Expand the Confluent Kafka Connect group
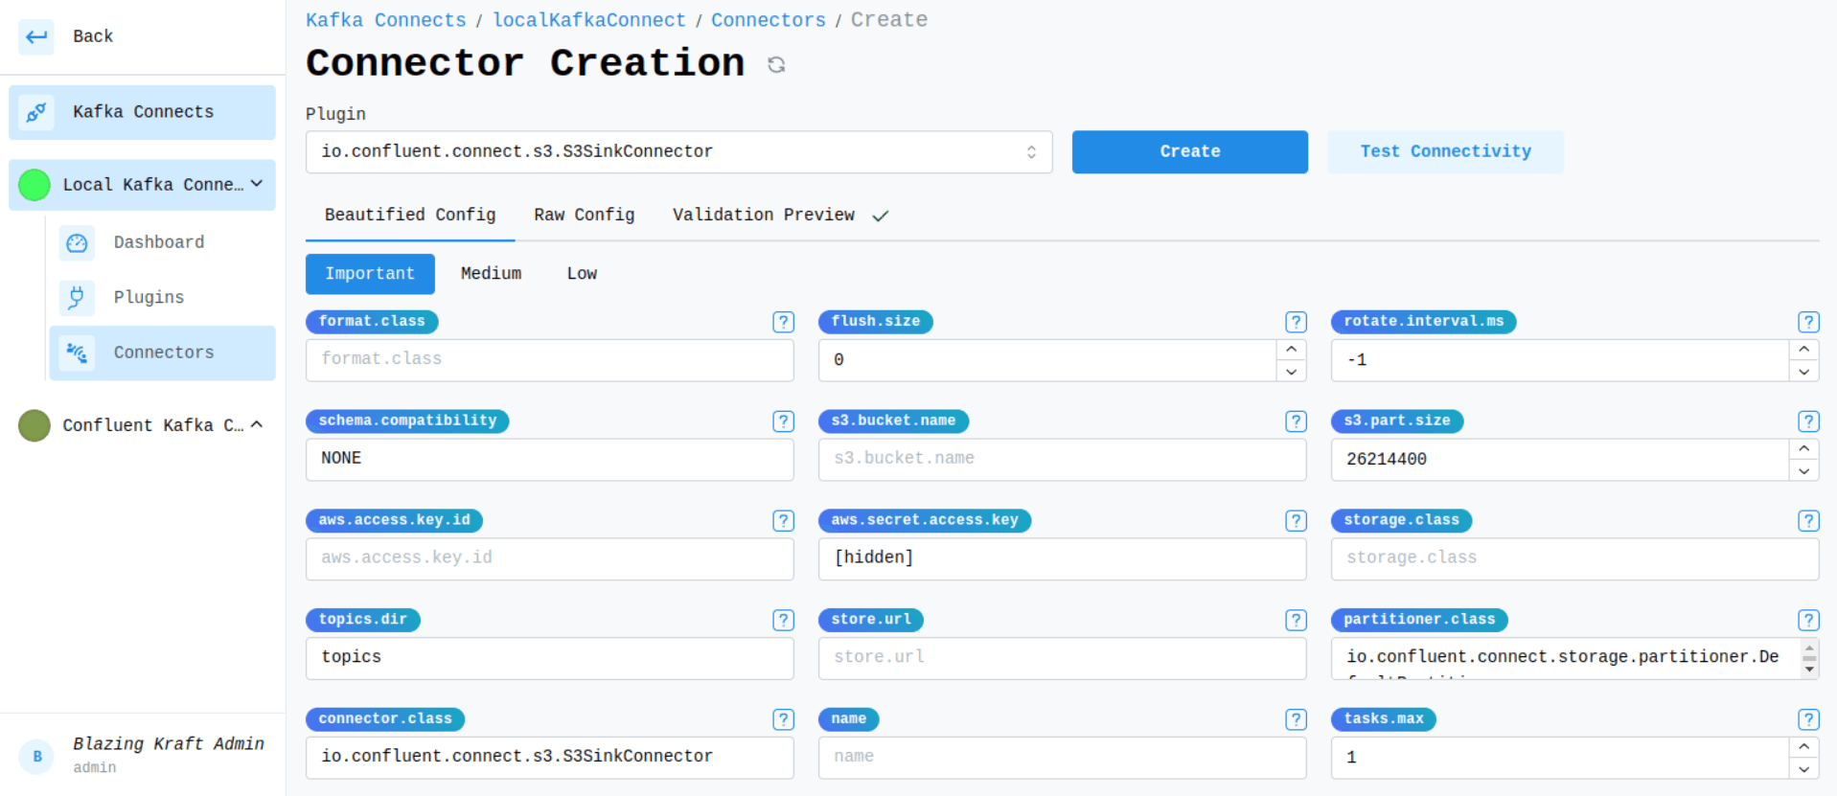The width and height of the screenshot is (1837, 796). click(257, 424)
